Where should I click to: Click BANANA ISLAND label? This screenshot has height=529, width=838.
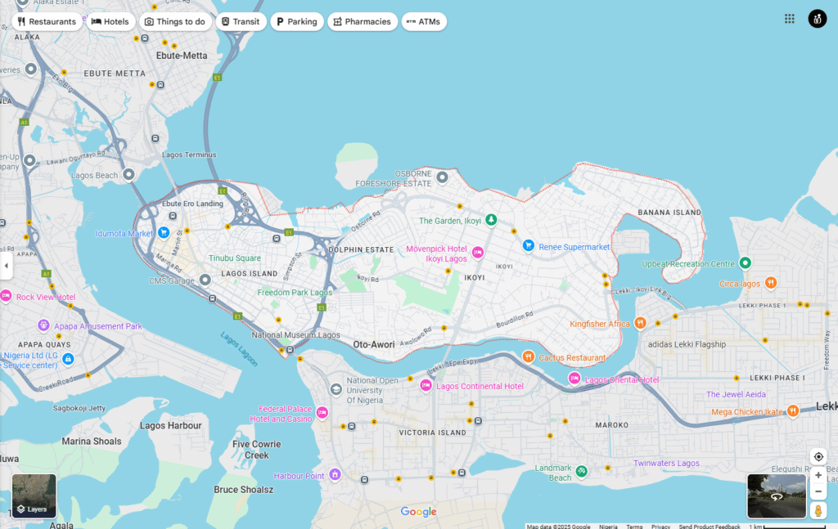point(669,213)
